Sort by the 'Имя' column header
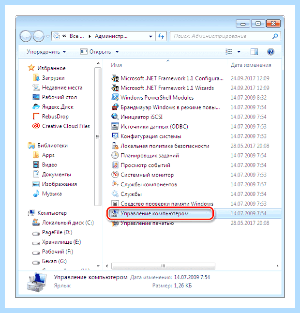Viewport: 300px width, 313px height. (116, 65)
